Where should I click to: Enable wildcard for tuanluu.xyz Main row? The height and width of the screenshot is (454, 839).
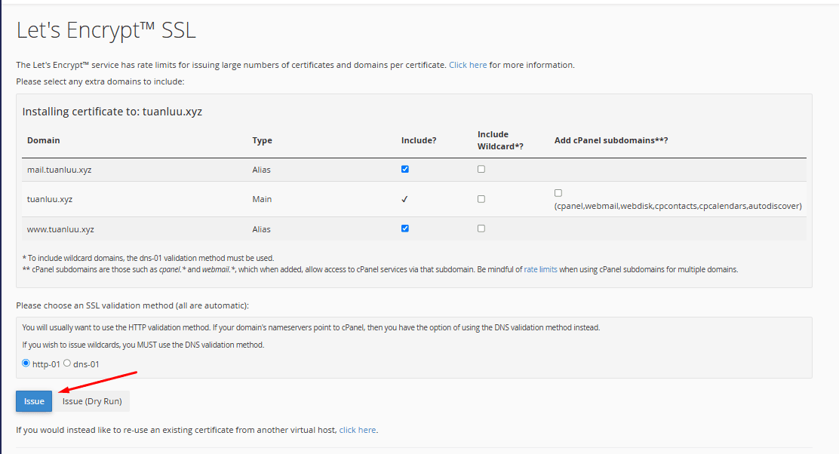click(x=481, y=199)
